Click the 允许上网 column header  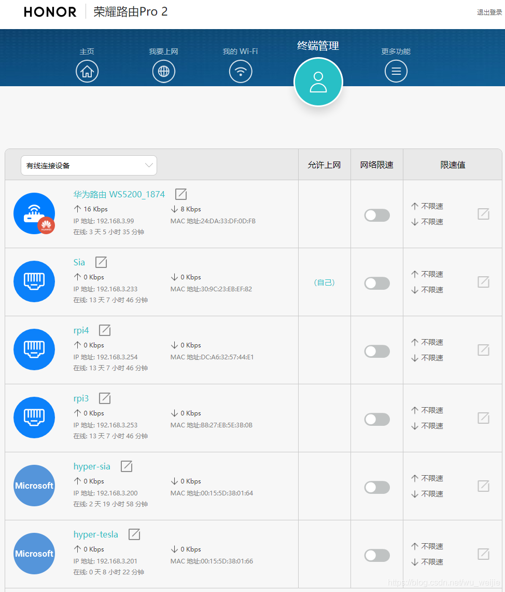324,165
